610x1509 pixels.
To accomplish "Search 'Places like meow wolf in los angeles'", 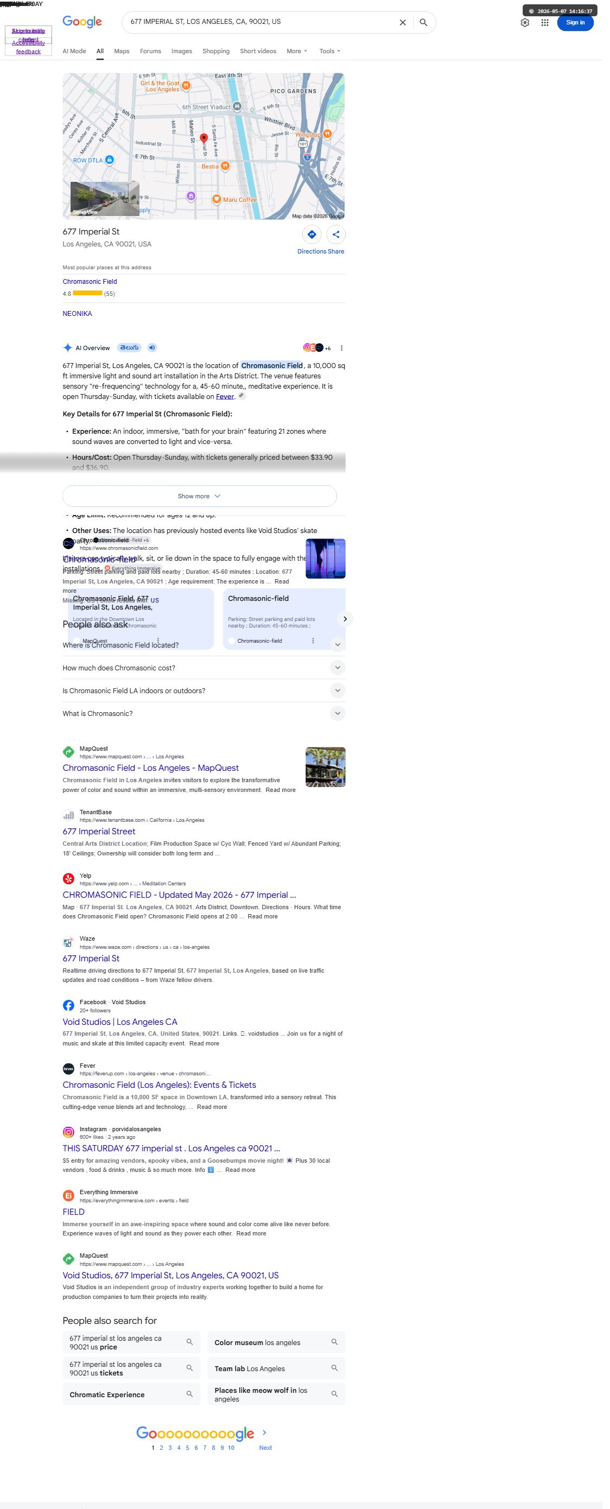I will pos(276,1394).
